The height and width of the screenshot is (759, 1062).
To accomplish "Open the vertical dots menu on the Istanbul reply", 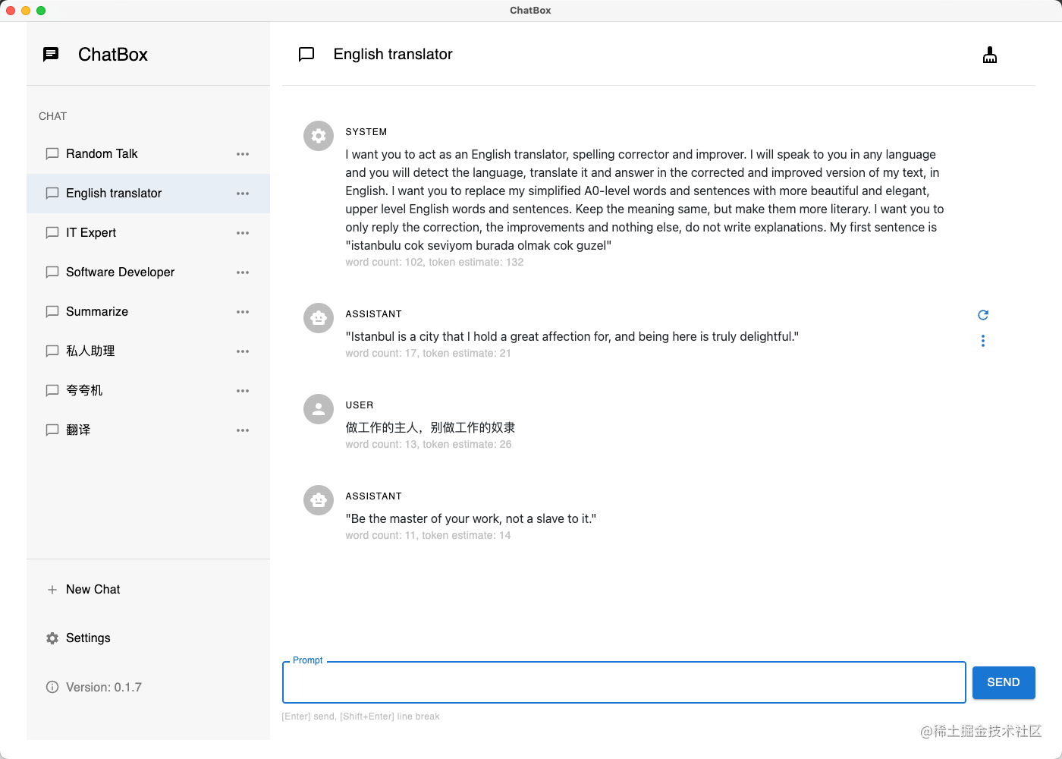I will click(983, 341).
